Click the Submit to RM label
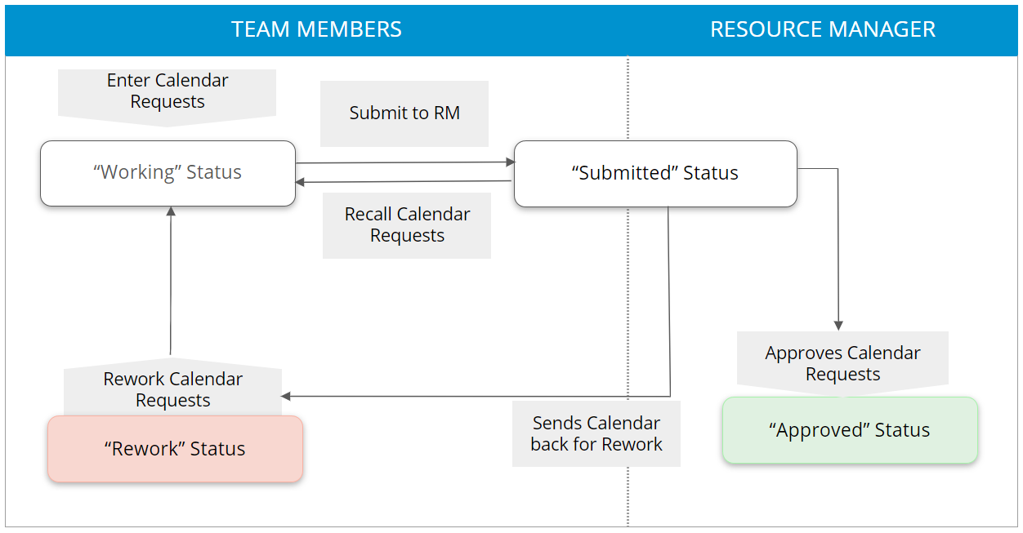The height and width of the screenshot is (533, 1023). (404, 113)
